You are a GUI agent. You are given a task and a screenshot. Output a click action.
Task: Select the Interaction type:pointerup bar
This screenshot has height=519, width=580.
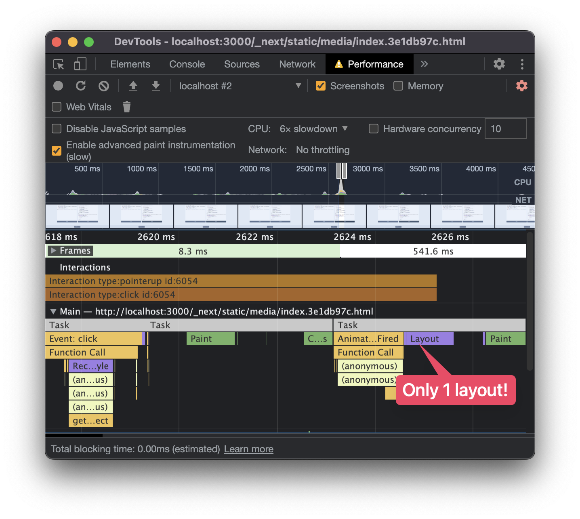(x=241, y=281)
